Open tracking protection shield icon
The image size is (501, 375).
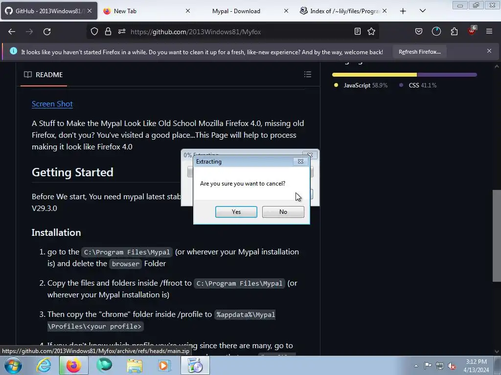[x=94, y=31]
